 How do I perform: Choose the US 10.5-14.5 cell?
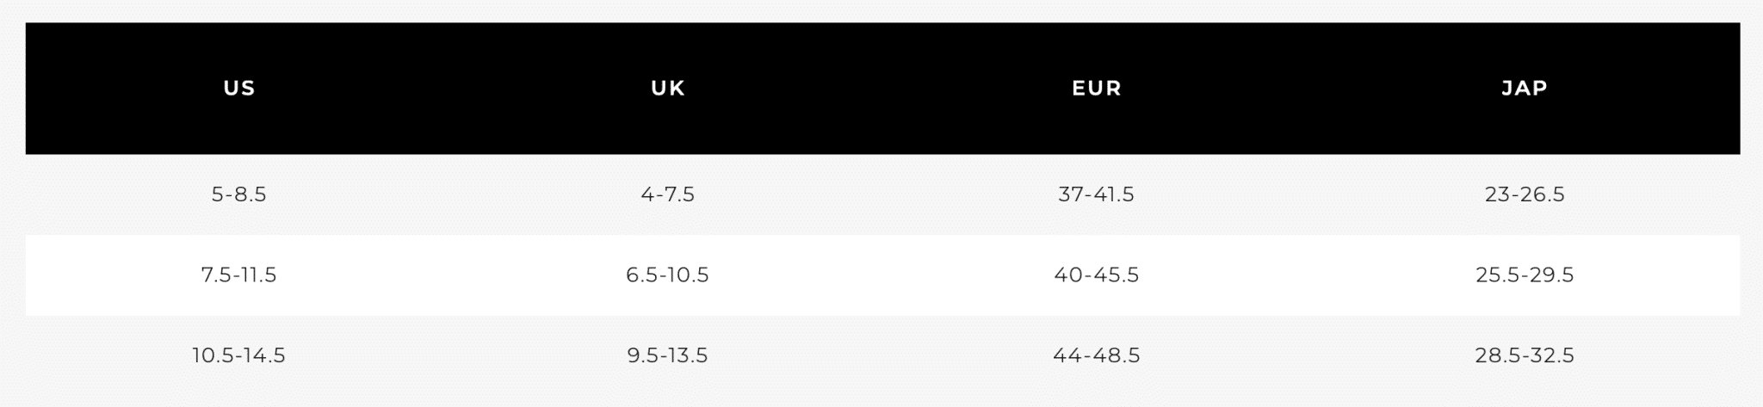239,355
